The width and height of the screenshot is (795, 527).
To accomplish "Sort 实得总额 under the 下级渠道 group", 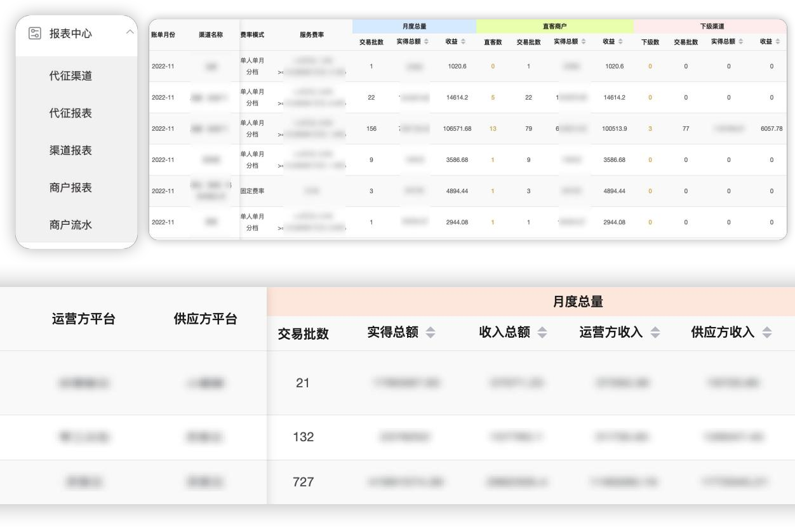I will pyautogui.click(x=742, y=42).
